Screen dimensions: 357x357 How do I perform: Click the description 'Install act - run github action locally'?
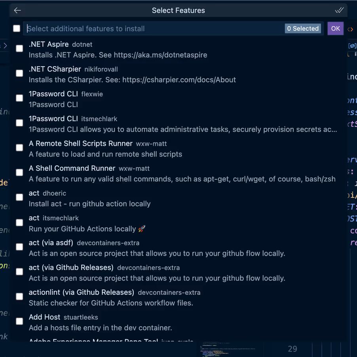90,204
